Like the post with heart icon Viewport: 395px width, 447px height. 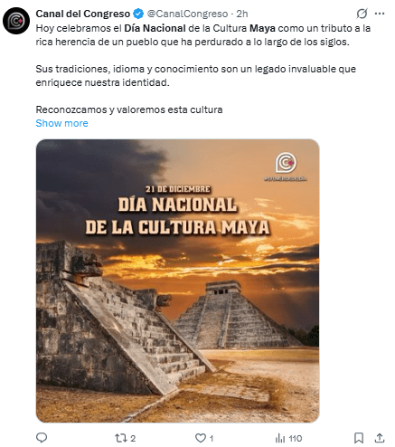[201, 438]
